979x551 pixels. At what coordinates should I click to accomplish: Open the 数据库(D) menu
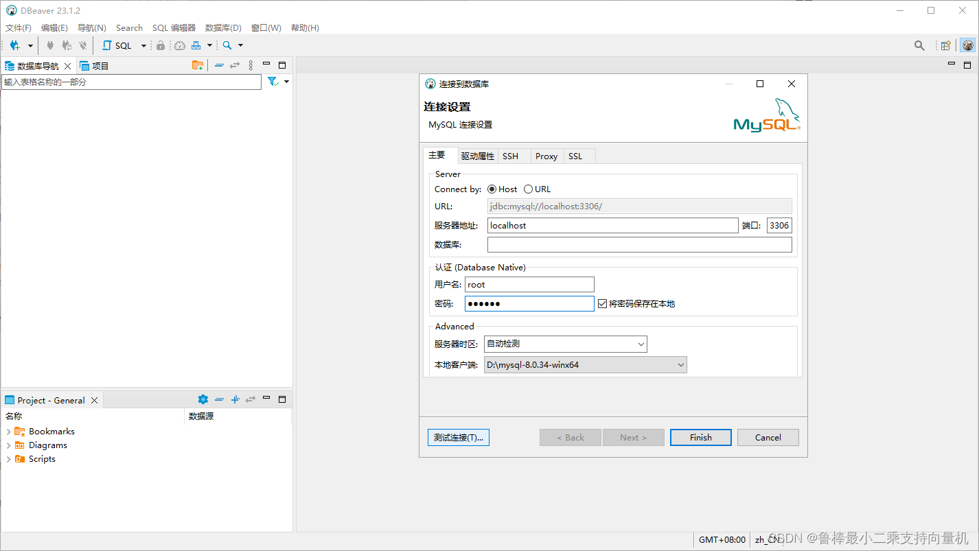tap(223, 28)
